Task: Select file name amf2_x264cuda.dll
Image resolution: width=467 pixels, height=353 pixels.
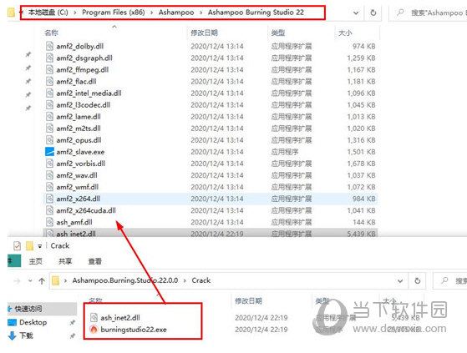Action: click(x=86, y=210)
